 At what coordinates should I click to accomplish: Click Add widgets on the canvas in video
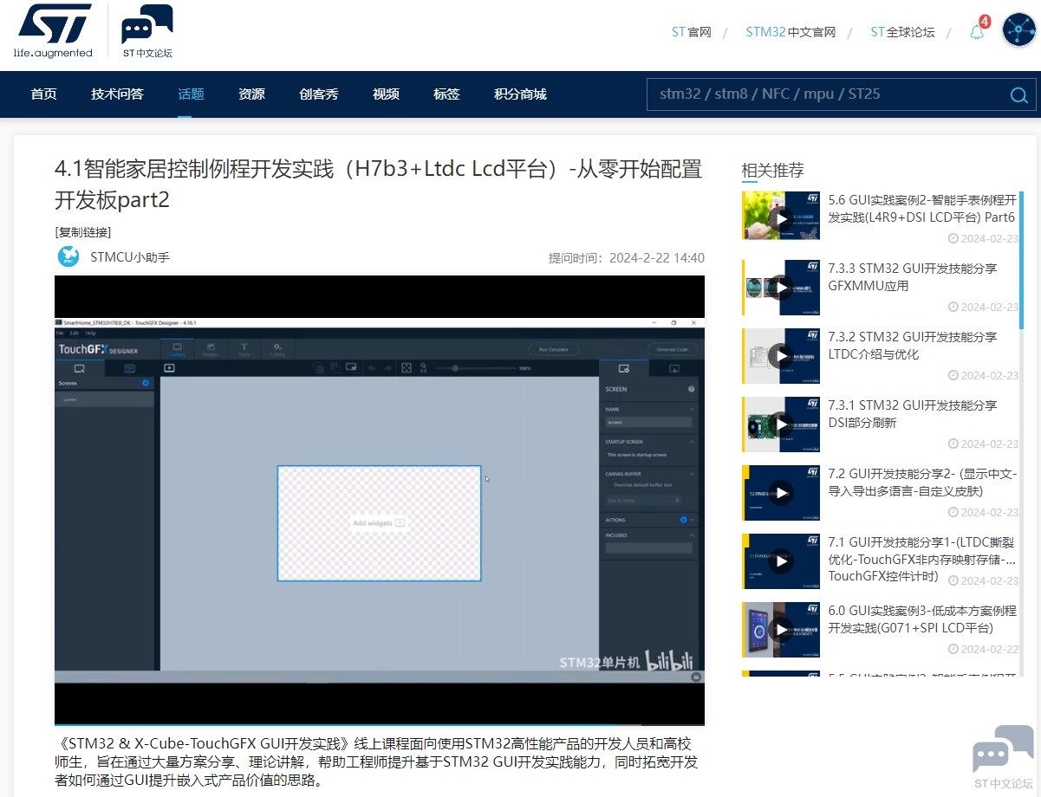pos(379,523)
